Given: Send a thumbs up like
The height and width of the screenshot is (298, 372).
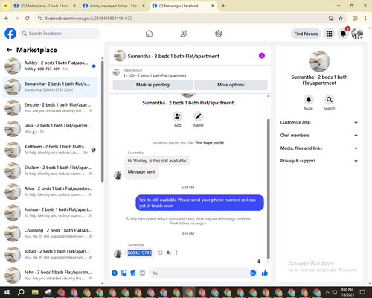Looking at the screenshot, I should (x=265, y=273).
